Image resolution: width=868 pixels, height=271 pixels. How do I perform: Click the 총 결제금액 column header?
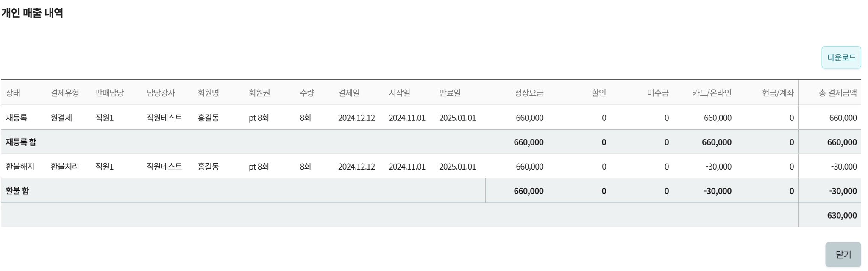coord(837,93)
